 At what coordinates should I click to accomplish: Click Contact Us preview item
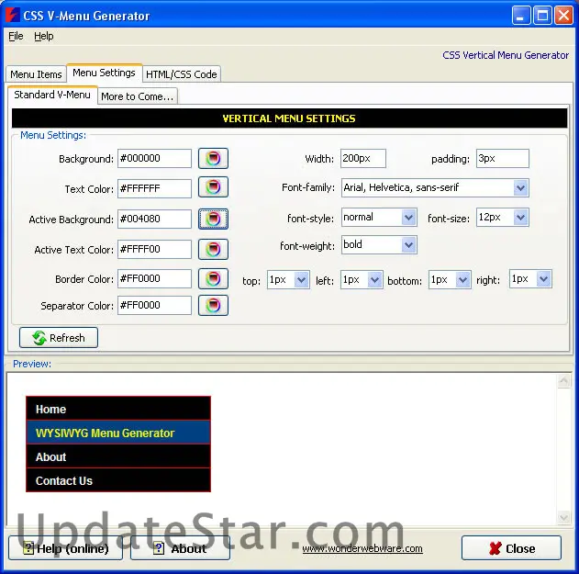118,480
